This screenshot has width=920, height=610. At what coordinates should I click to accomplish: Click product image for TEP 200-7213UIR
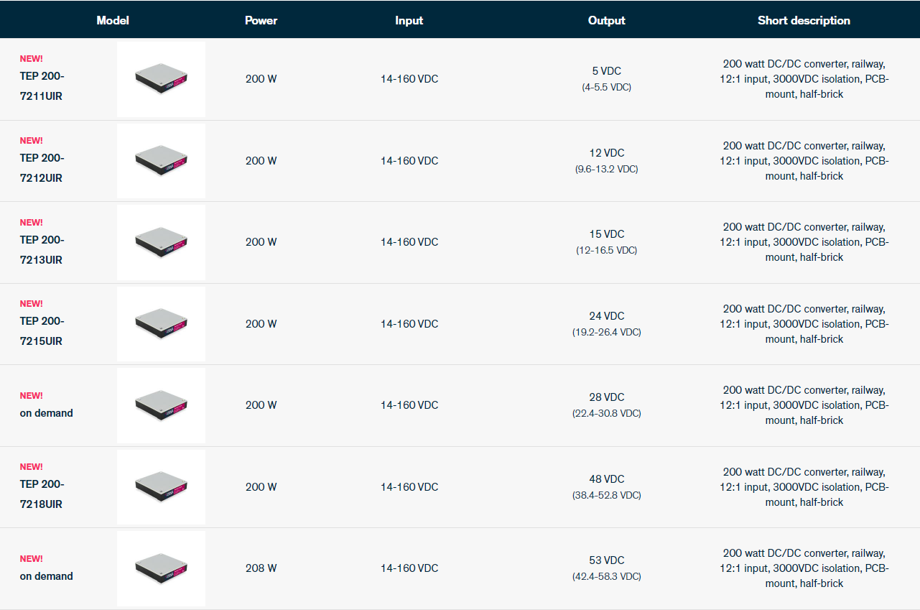[x=161, y=242]
